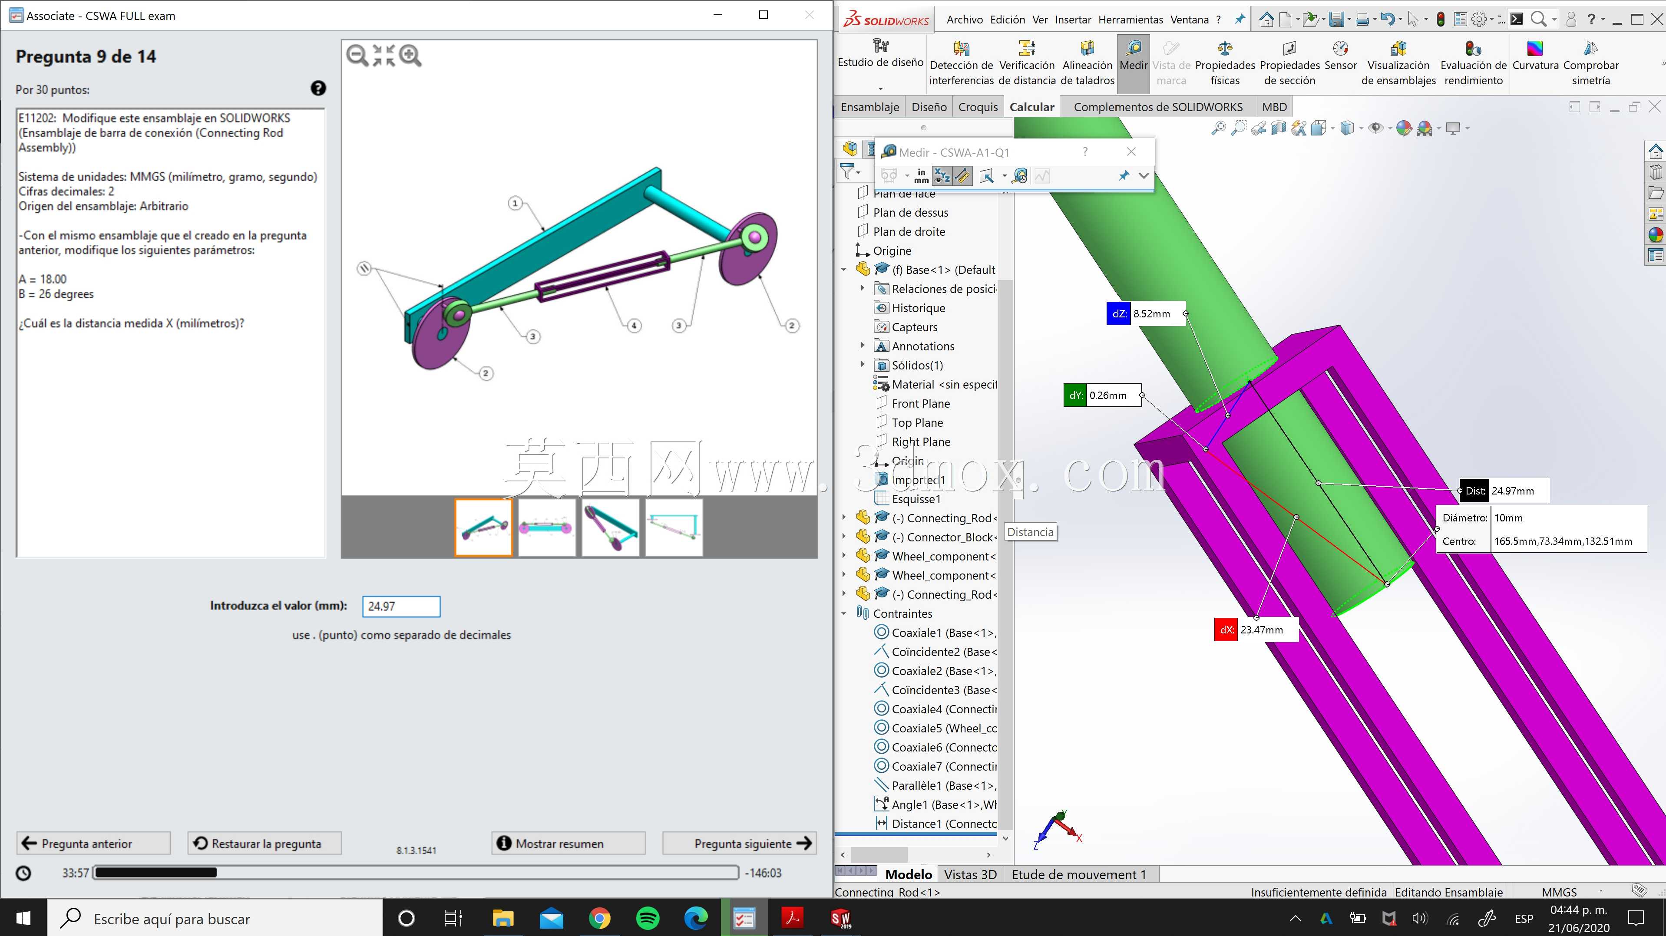The image size is (1666, 936).
Task: Click fit-to-window icon in exam image
Action: 383,56
